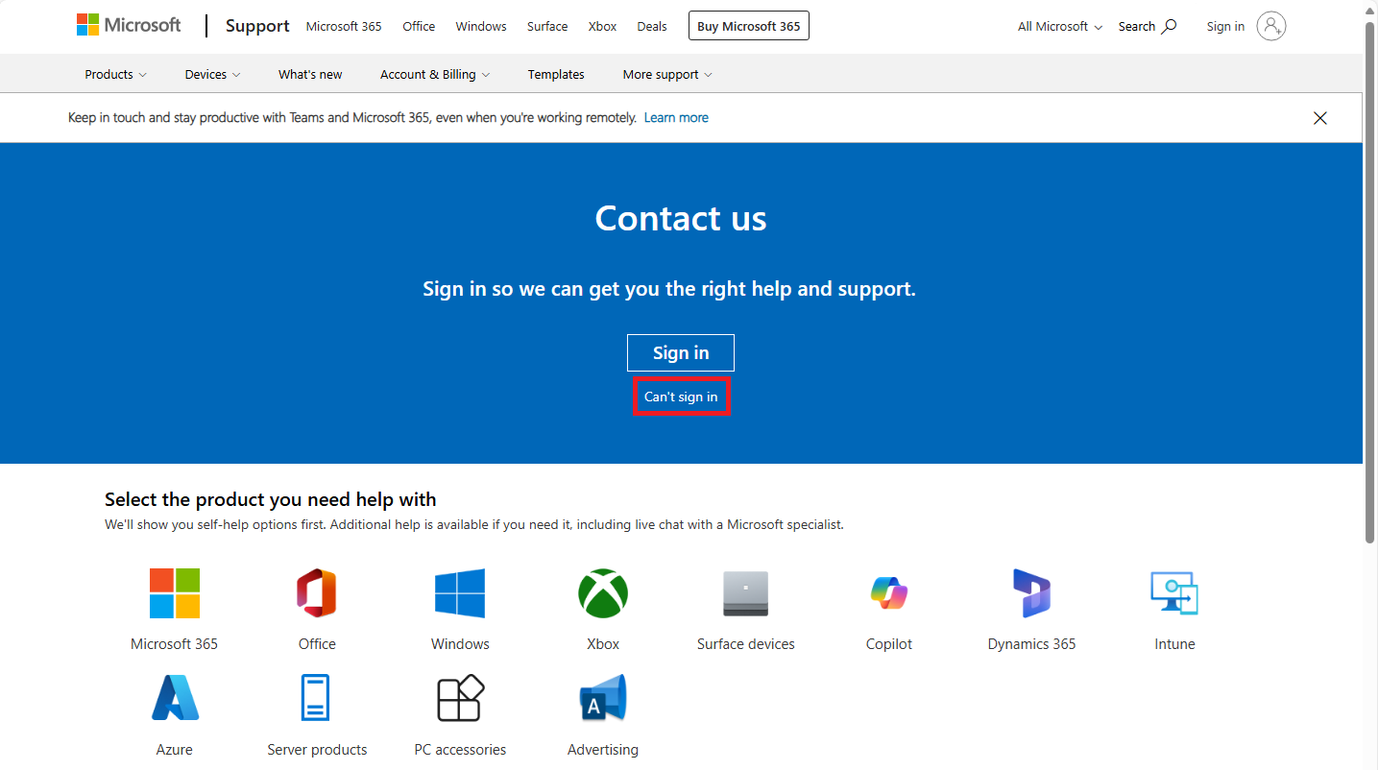Open Account & Billing dropdown
Screen dimensions: 1378x770
435,74
